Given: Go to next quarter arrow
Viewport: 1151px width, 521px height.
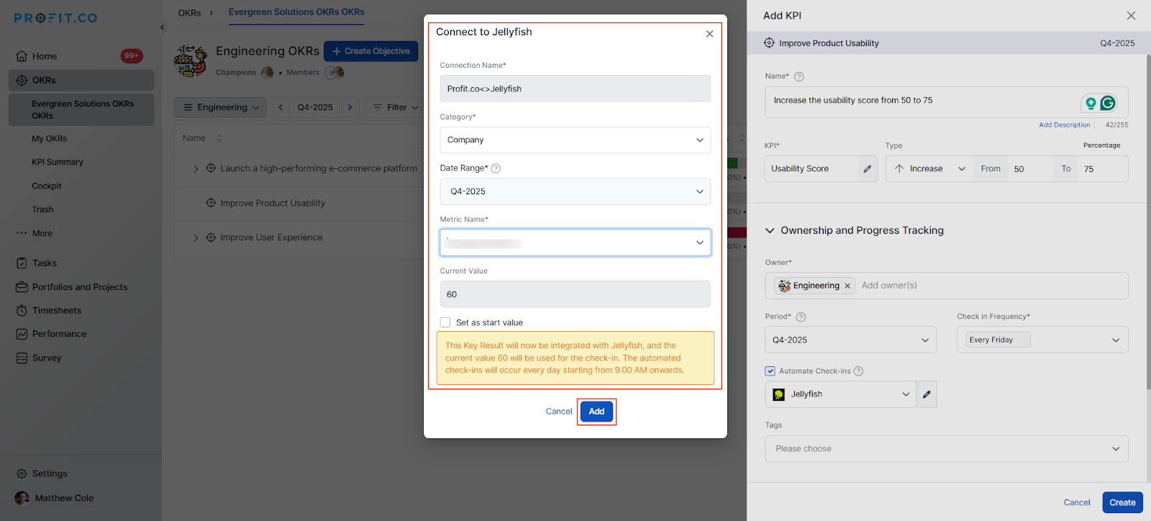Looking at the screenshot, I should [x=350, y=107].
